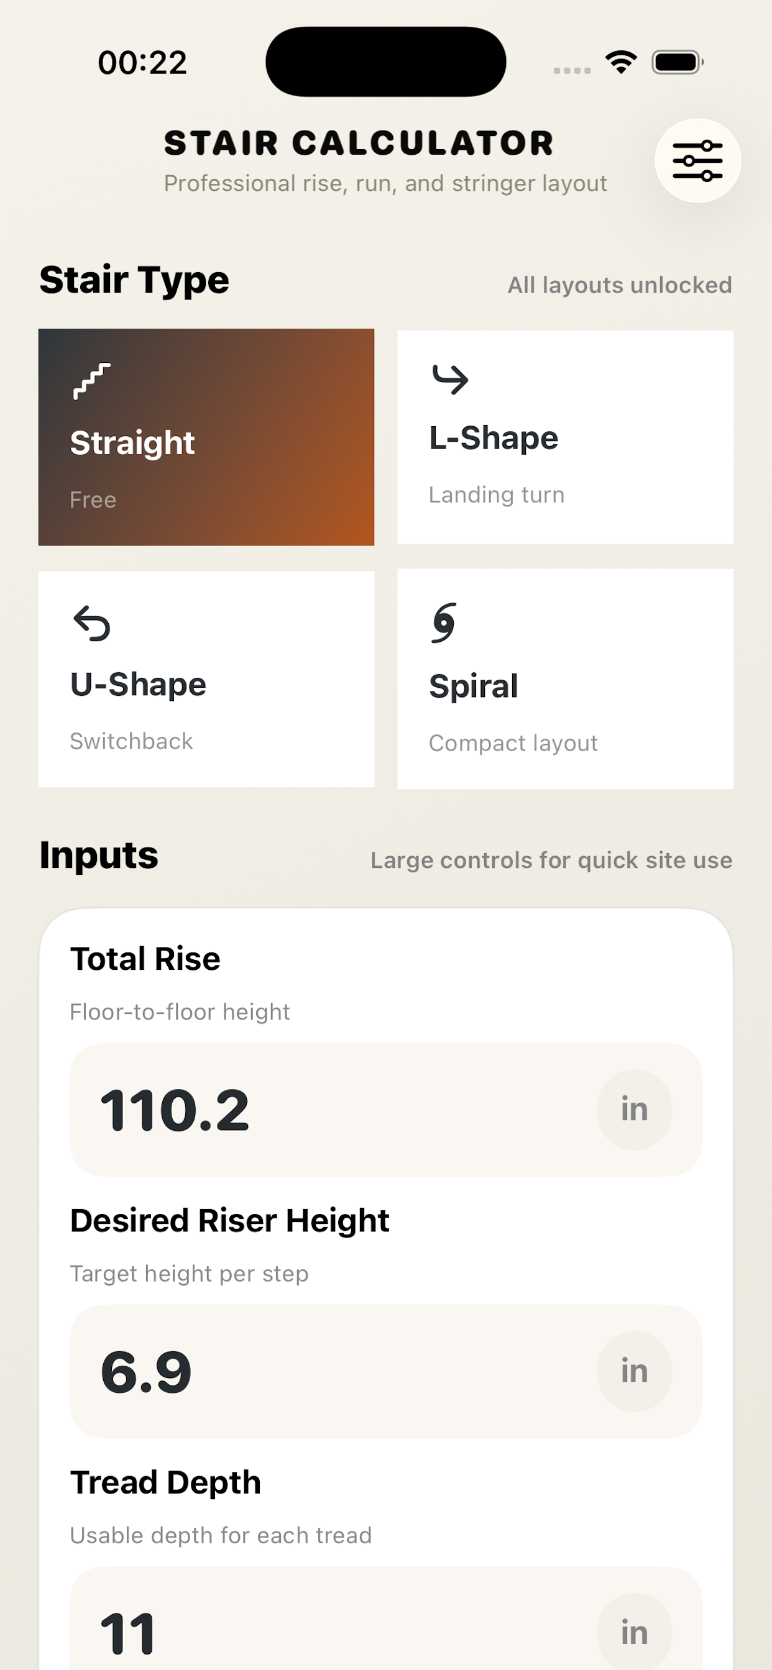The image size is (772, 1670).
Task: Choose the Spiral compact layout card
Action: pyautogui.click(x=565, y=679)
